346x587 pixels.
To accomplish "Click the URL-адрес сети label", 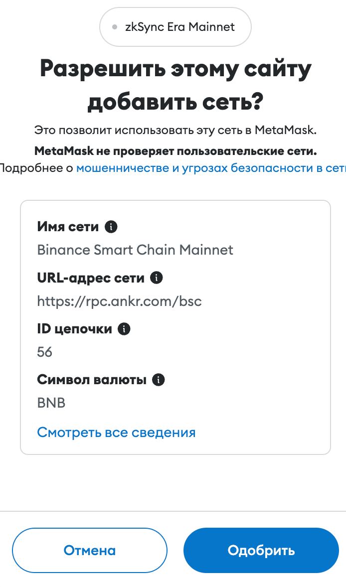I will [91, 278].
